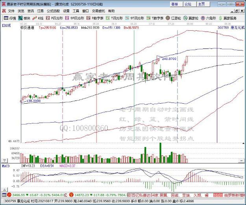The height and width of the screenshot is (205, 246).
Task: Select the green vertical time line
Action: point(134,86)
